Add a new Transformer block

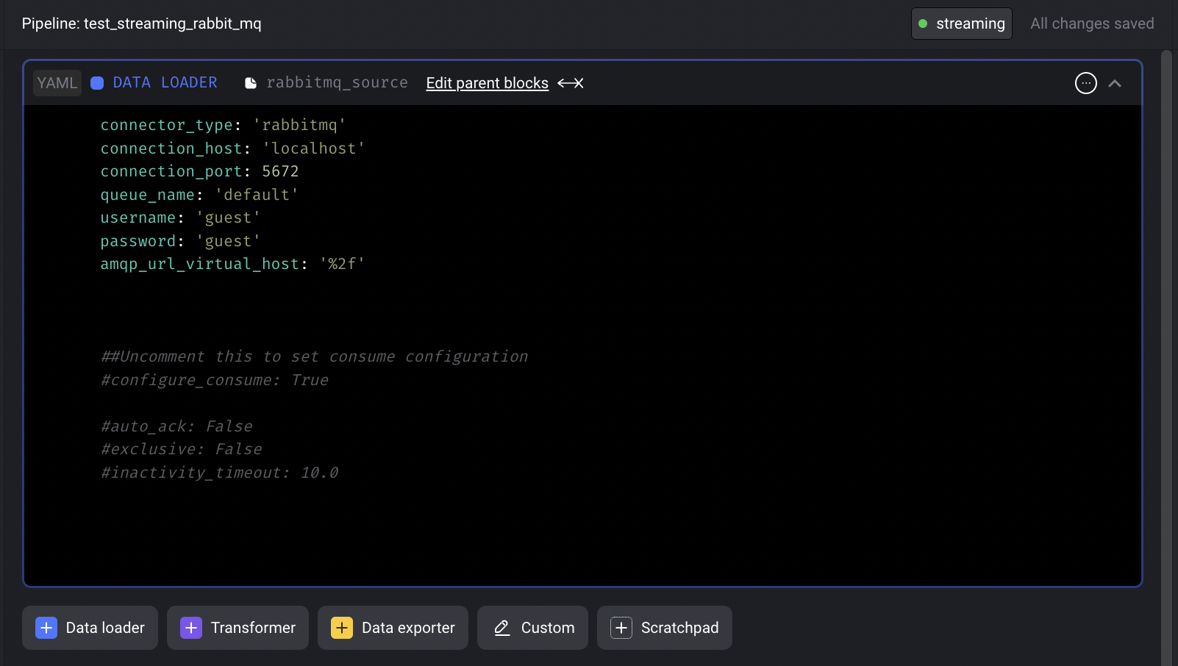[x=238, y=628]
